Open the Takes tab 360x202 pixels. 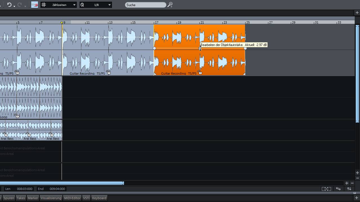coord(21,198)
